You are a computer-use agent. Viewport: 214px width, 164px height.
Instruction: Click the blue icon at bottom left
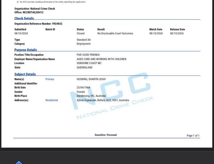tap(19, 162)
